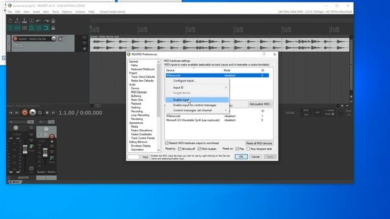Screen dimensions: 390x219
Task: Arm record on Queen mixer channel strip
Action: [x=52, y=136]
